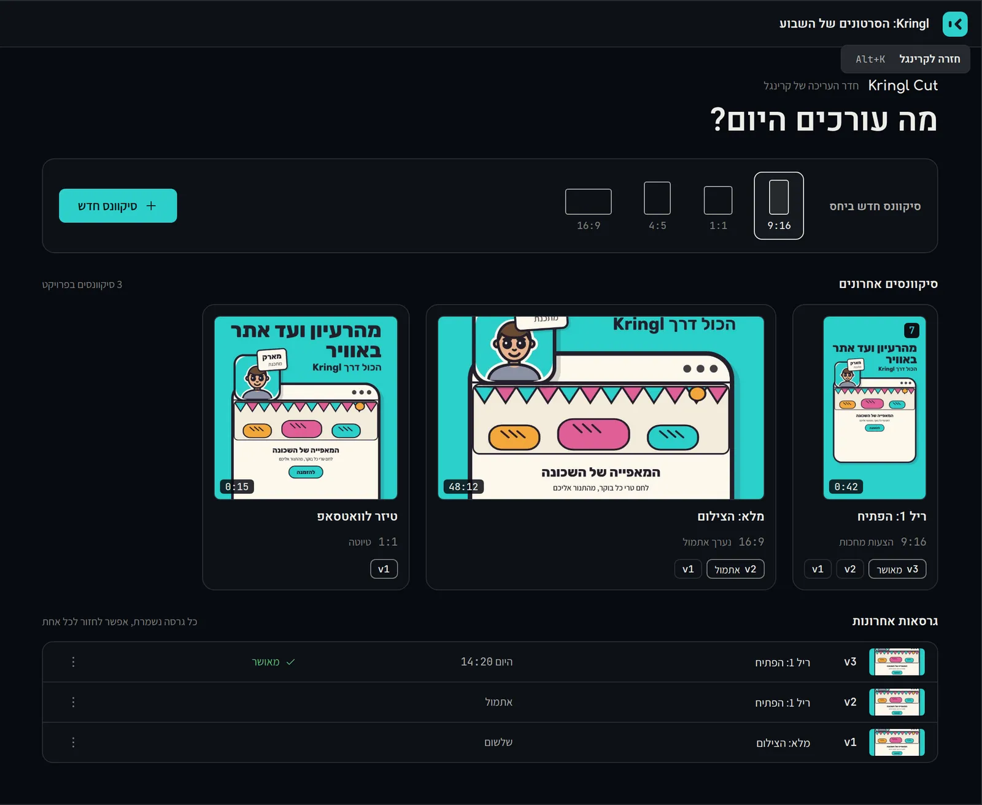Open more options for v1 version row
Screen dimensions: 982x805
pyautogui.click(x=73, y=742)
